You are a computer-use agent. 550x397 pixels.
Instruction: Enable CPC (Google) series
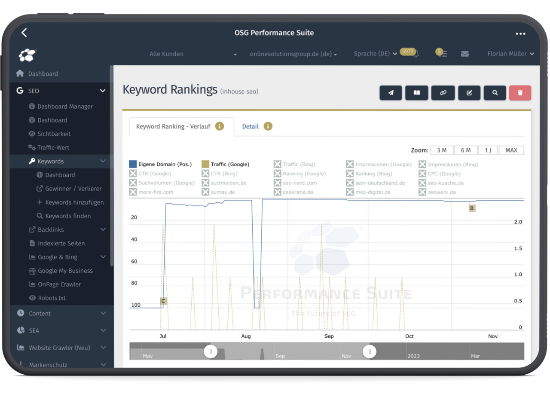[440, 174]
